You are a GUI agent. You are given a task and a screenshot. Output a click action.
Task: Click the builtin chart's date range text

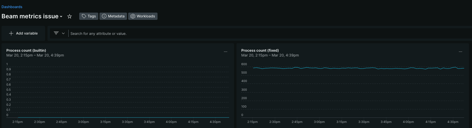(35, 55)
